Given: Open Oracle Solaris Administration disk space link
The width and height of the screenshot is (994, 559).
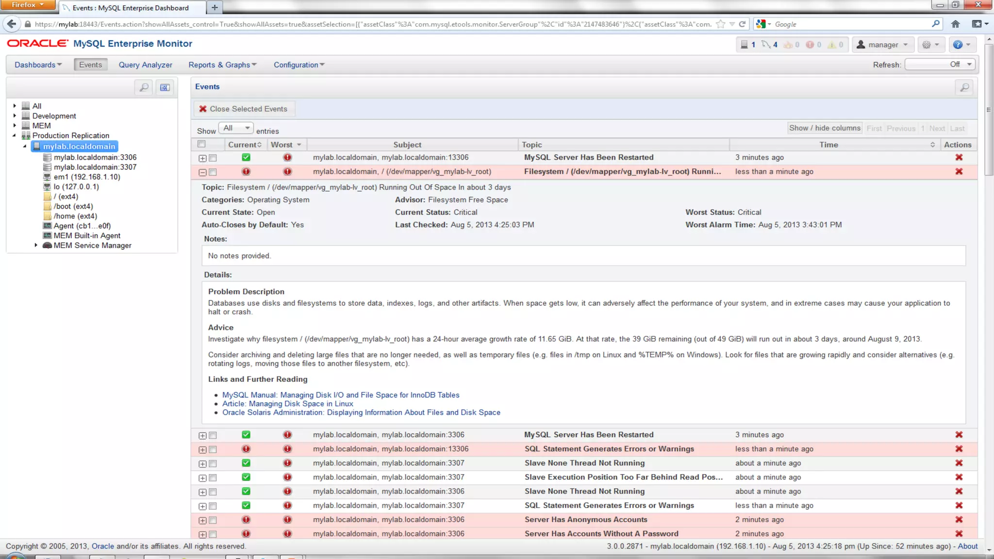Looking at the screenshot, I should [361, 412].
